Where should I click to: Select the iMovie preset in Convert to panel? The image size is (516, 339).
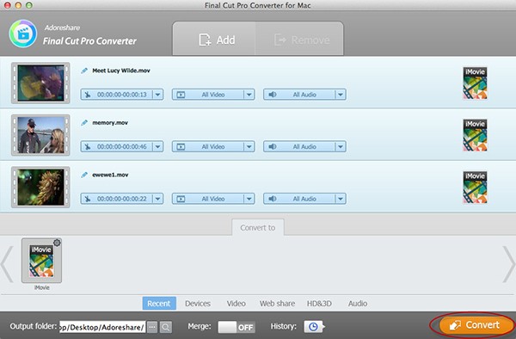(x=41, y=261)
